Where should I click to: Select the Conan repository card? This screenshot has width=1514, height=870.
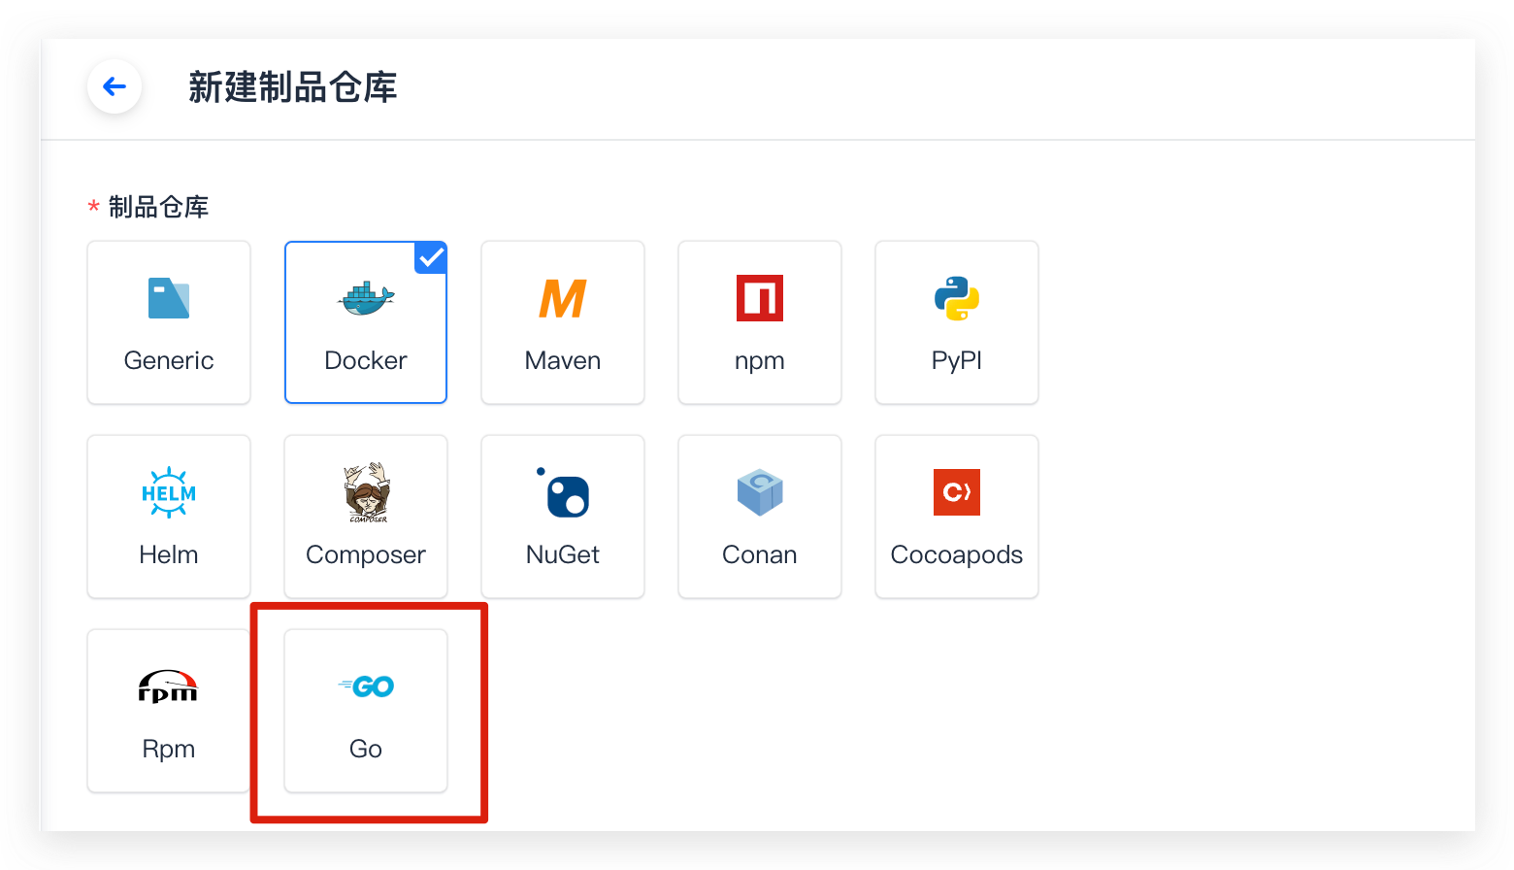click(x=760, y=517)
